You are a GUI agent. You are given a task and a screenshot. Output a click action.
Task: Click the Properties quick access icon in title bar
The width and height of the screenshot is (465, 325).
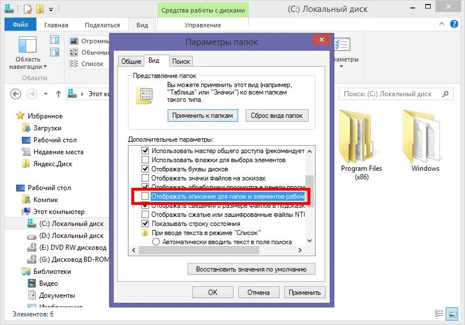coord(28,9)
